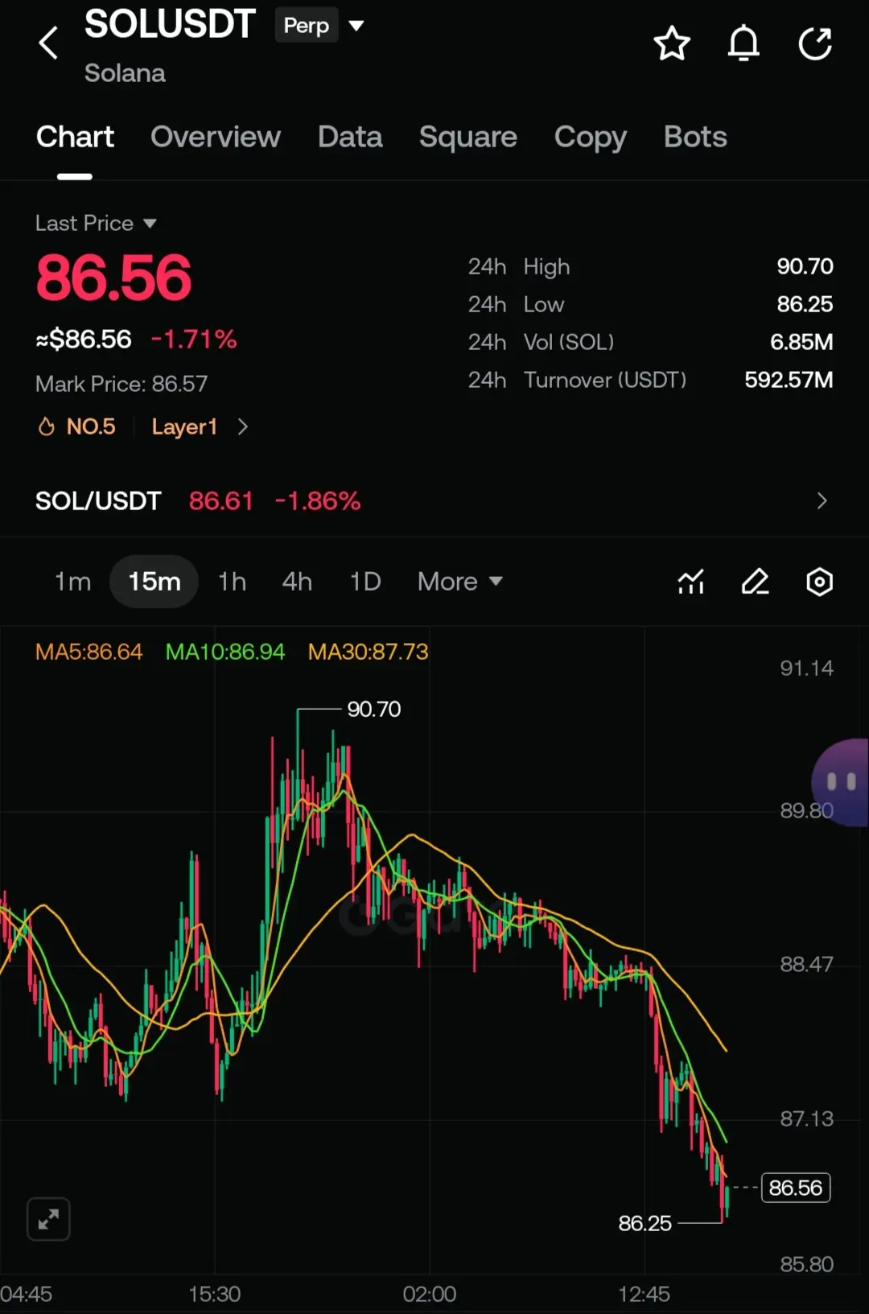Viewport: 869px width, 1314px height.
Task: Tap the 24h High value 90.70
Action: 805,266
